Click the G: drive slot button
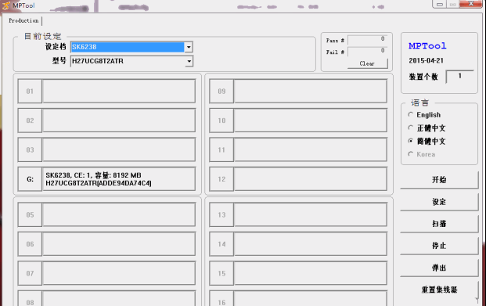486x306 pixels. click(30, 179)
